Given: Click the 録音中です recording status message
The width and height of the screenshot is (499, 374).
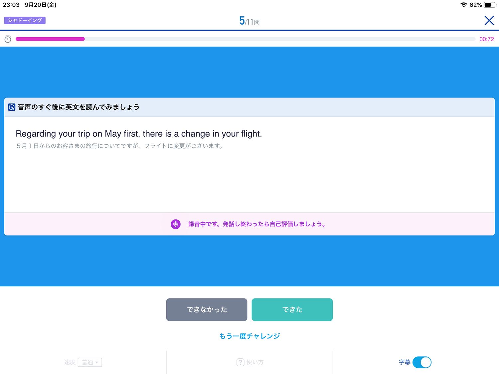Looking at the screenshot, I should (256, 224).
